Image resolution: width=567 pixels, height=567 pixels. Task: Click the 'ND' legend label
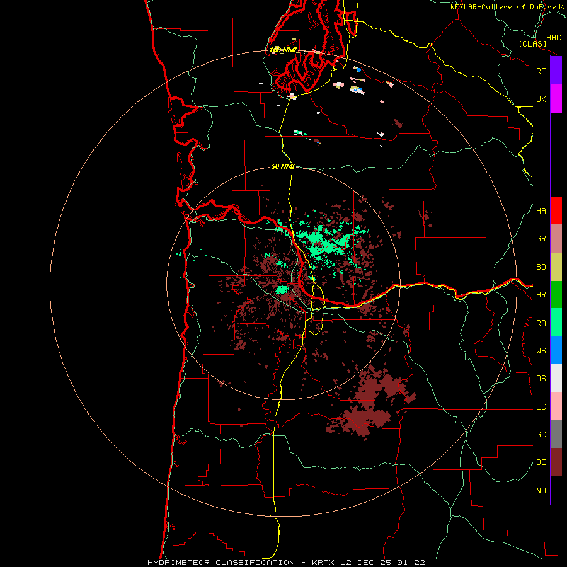tap(541, 490)
